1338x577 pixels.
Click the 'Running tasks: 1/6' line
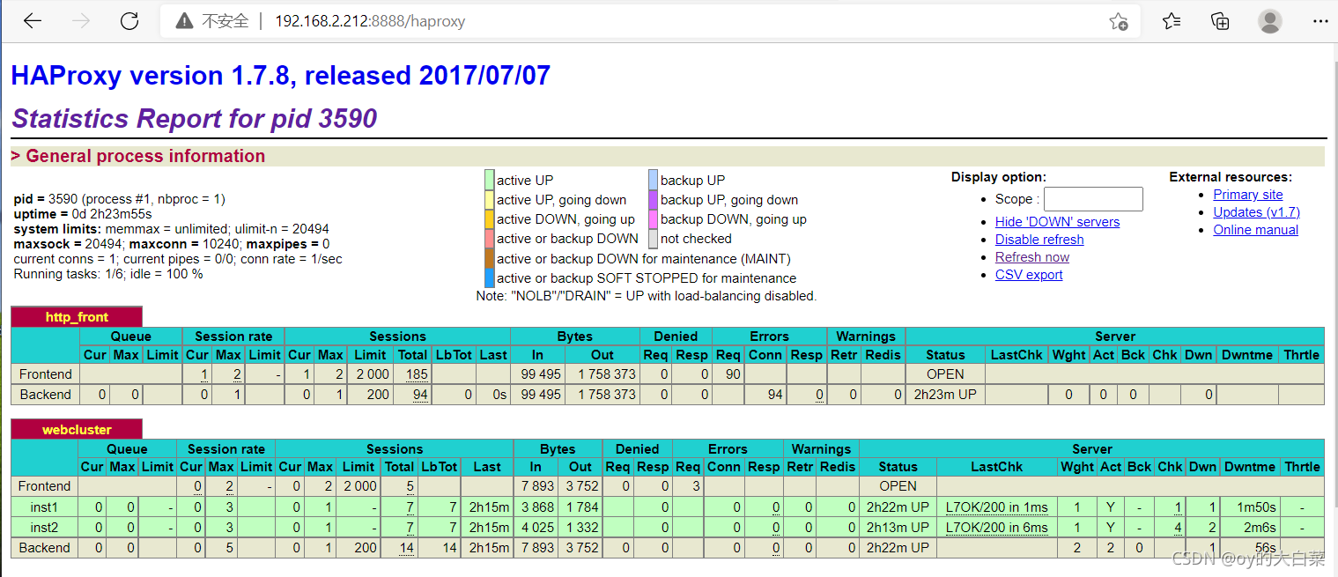tap(108, 274)
